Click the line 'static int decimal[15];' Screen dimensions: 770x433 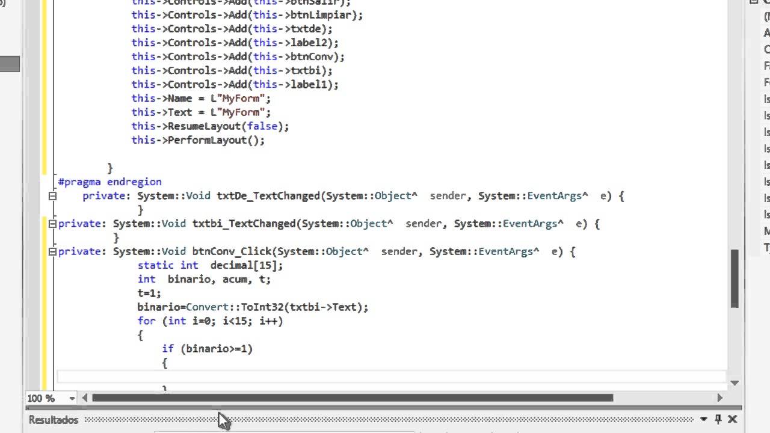(x=210, y=265)
